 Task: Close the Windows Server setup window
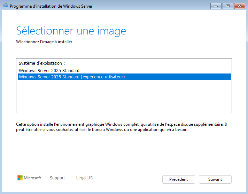[x=239, y=6]
